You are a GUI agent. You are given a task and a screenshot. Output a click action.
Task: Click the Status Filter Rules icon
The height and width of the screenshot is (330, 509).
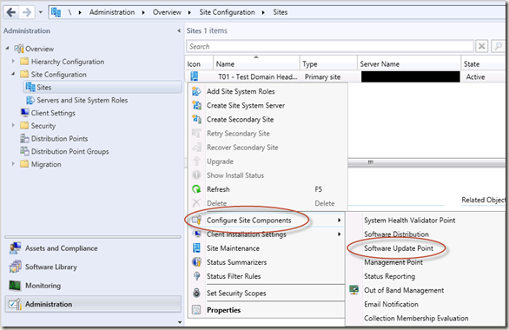[x=196, y=276]
